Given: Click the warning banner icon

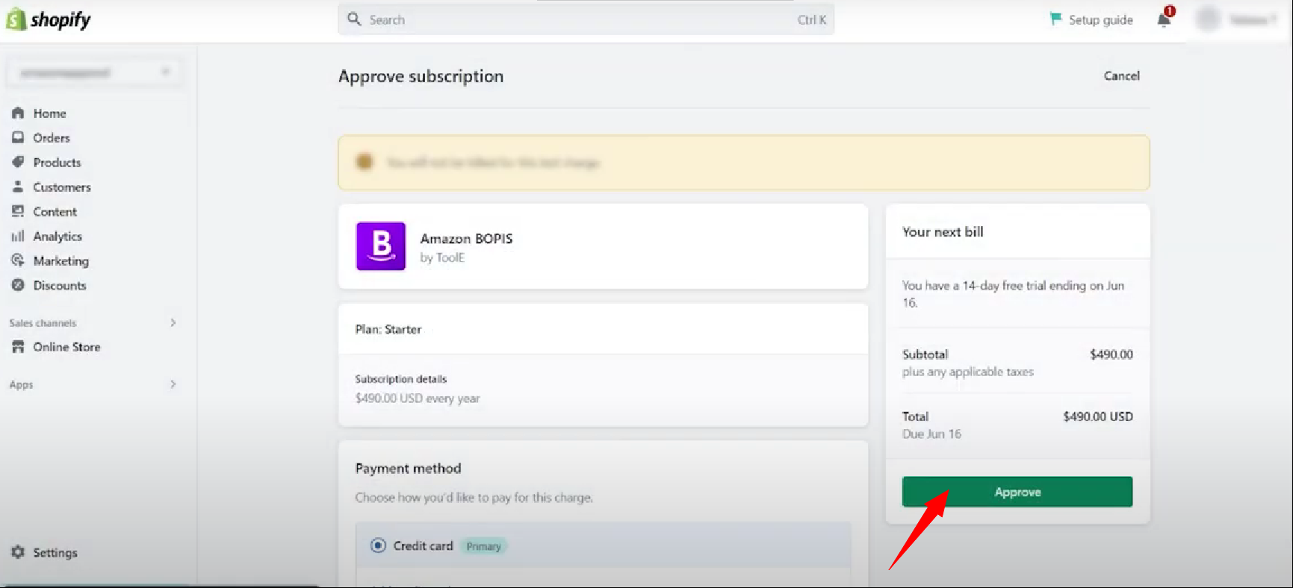Looking at the screenshot, I should (x=364, y=162).
